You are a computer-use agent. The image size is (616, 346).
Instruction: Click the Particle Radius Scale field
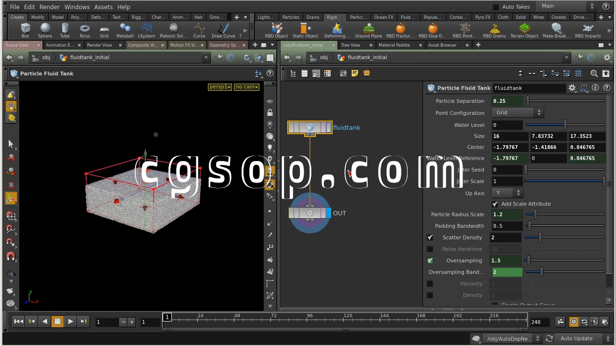(507, 214)
